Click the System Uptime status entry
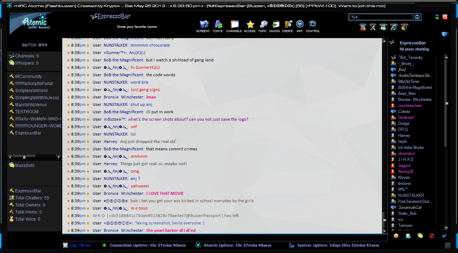 334,245
